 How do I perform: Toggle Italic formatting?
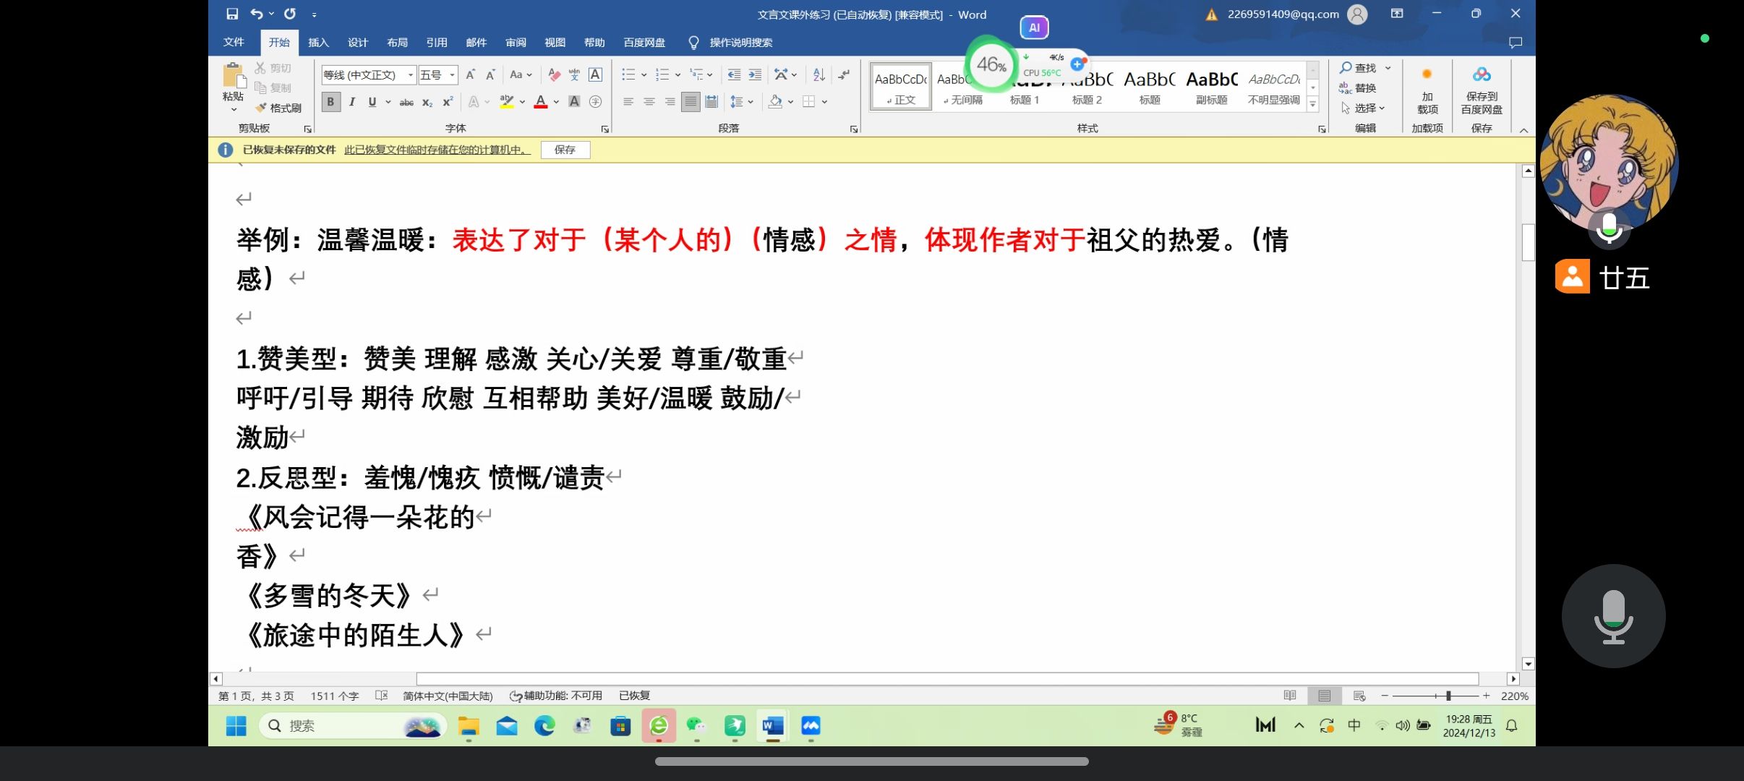pos(351,102)
